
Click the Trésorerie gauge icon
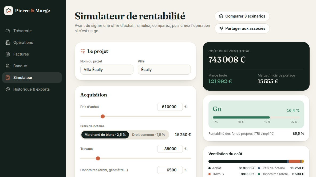pos(8,31)
